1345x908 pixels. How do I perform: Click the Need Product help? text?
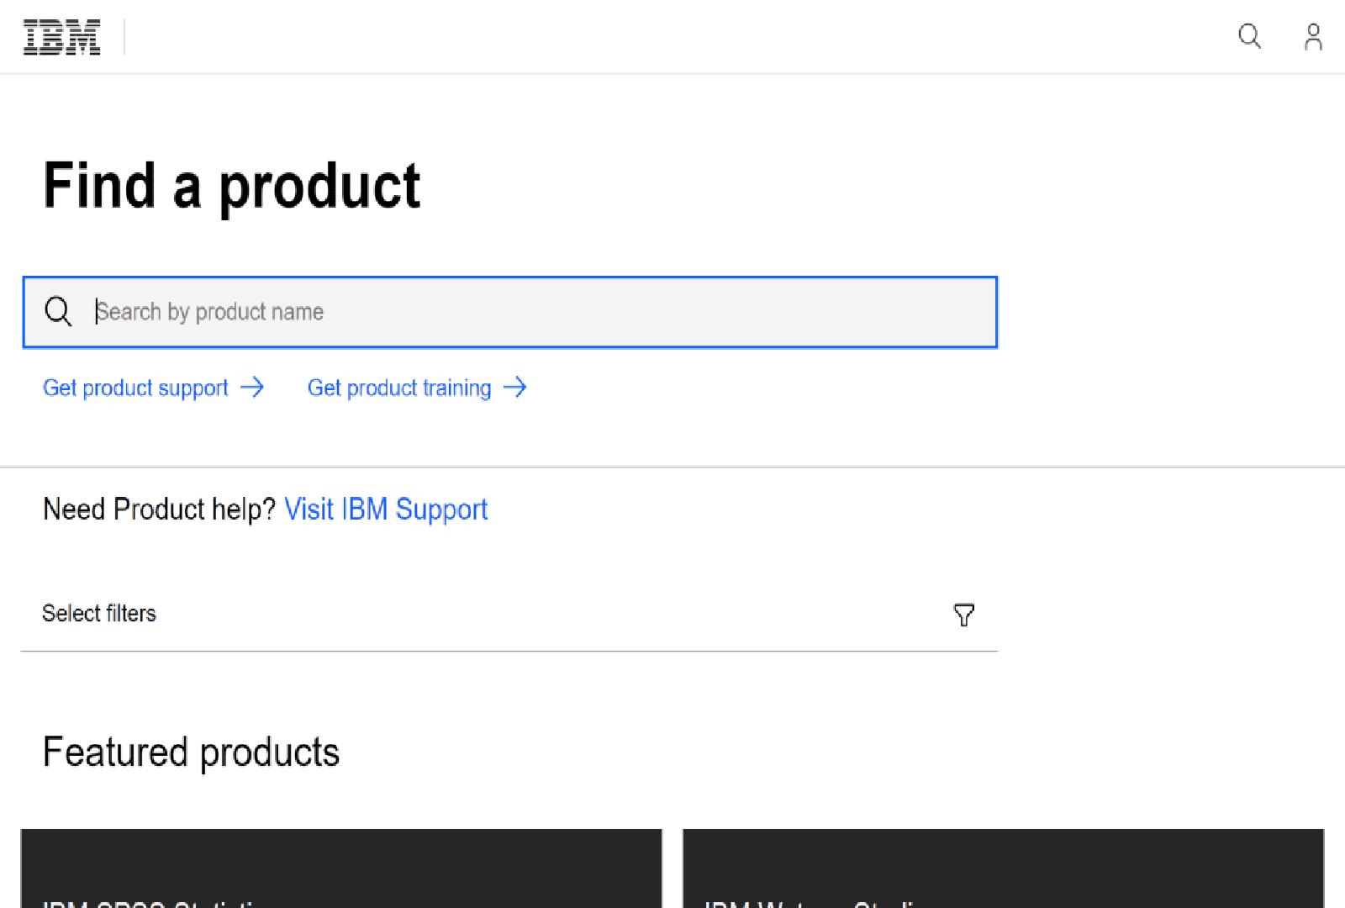point(159,509)
